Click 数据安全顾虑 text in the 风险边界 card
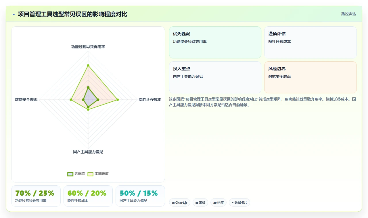The width and height of the screenshot is (368, 218). [279, 76]
